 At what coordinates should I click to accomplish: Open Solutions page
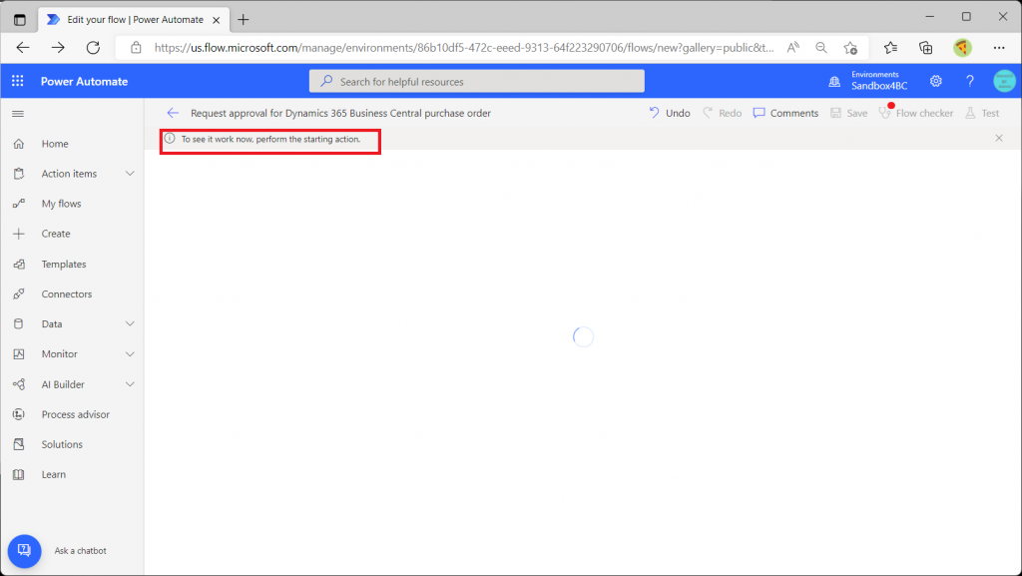coord(62,444)
